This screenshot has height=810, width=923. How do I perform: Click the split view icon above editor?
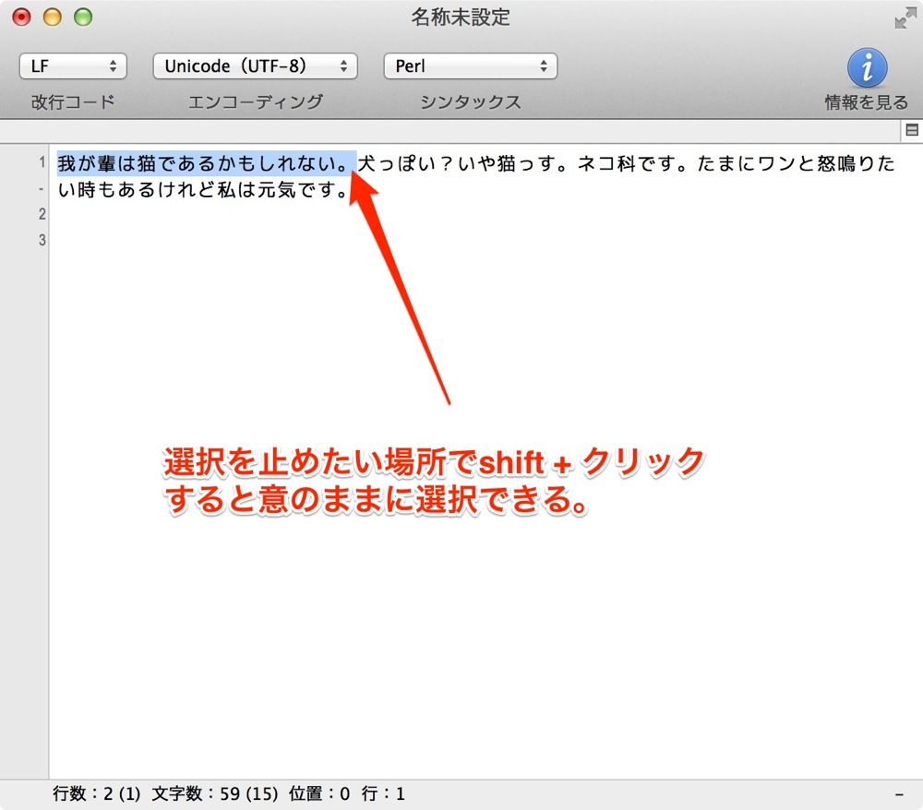[912, 130]
